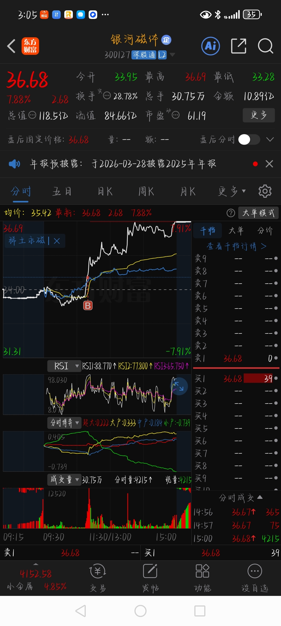Tap the 更多 quote details button

pos(259,115)
